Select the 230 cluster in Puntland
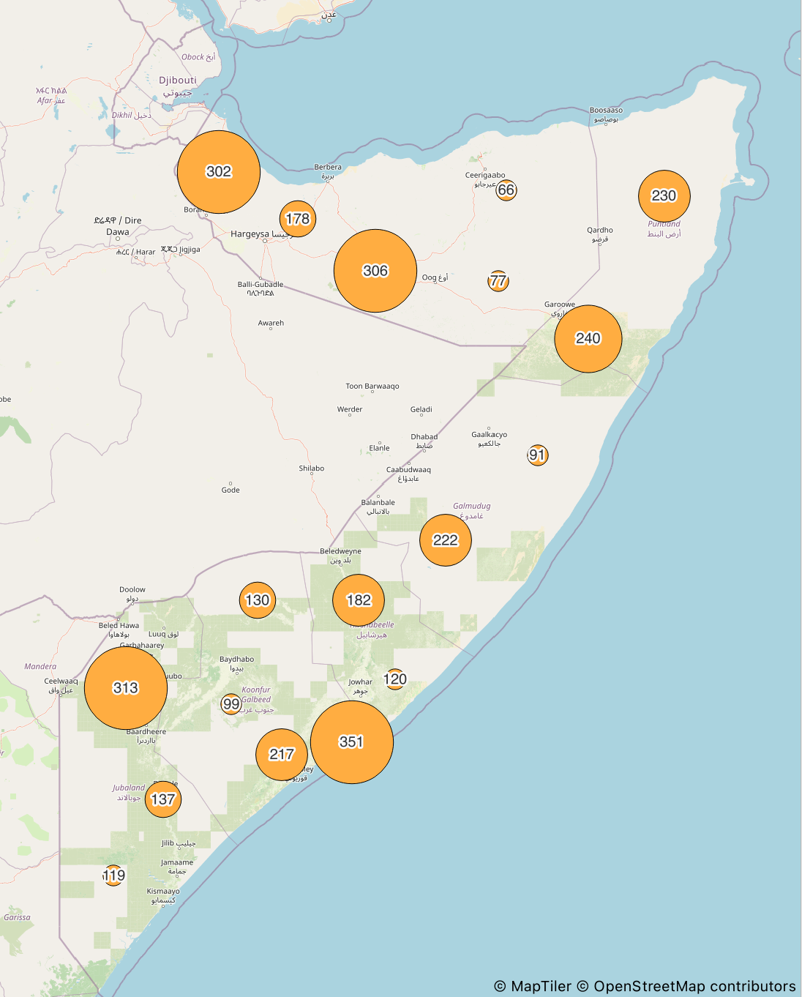Screen dimensions: 802x997 click(x=664, y=196)
